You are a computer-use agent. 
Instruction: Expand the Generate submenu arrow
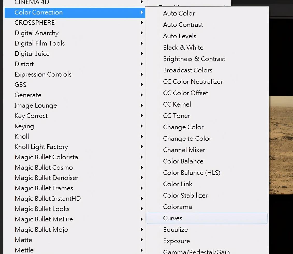coord(142,95)
